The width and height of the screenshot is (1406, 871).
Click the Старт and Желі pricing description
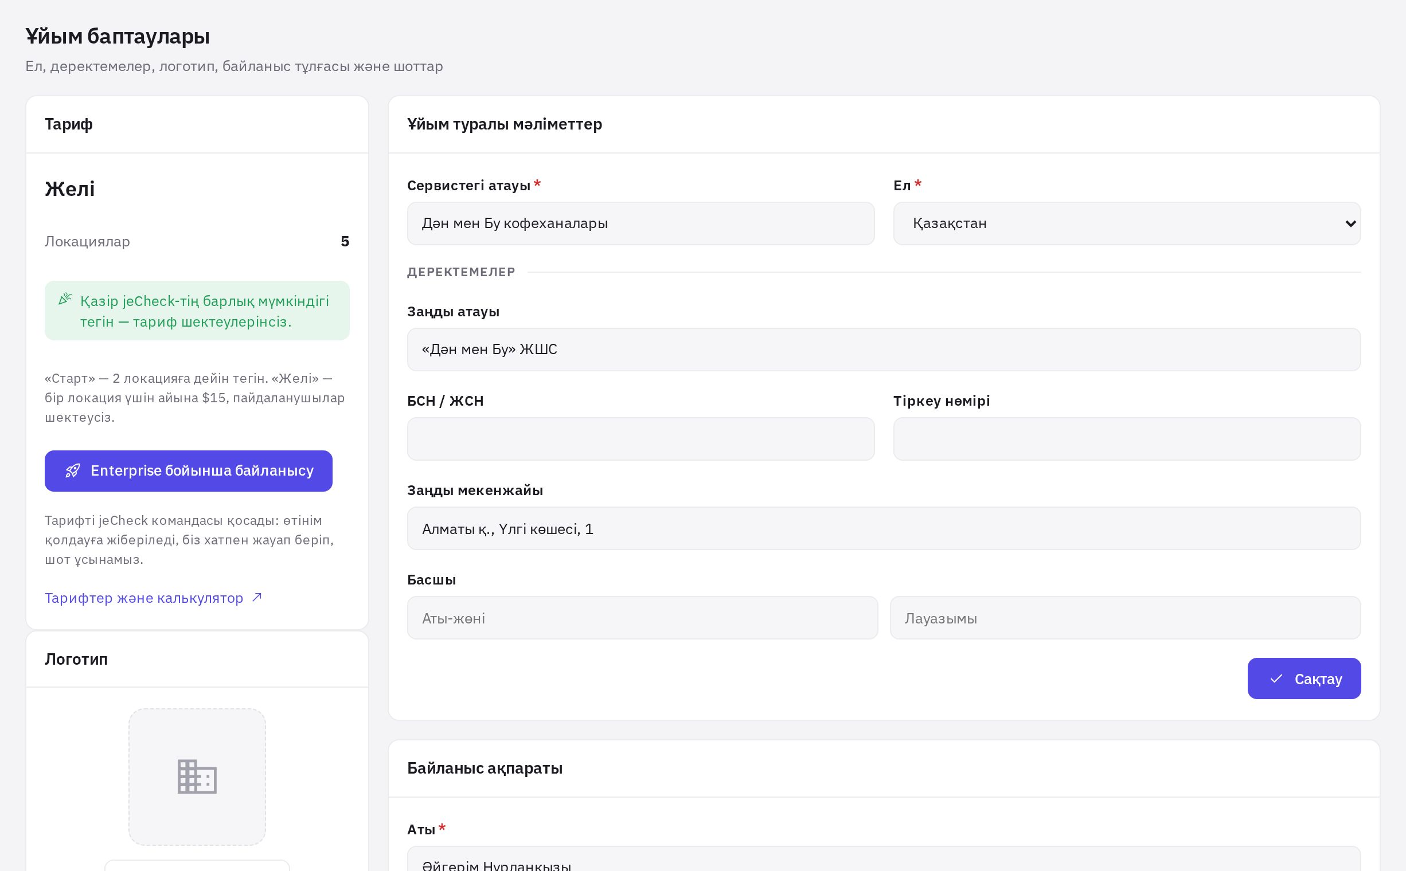[x=195, y=398]
